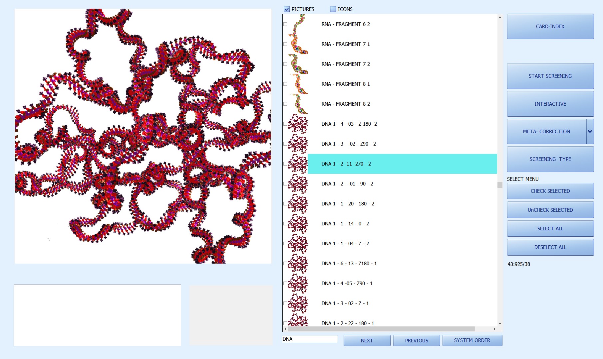Image resolution: width=603 pixels, height=359 pixels.
Task: Click the list scroll-down arrow
Action: pyautogui.click(x=500, y=323)
